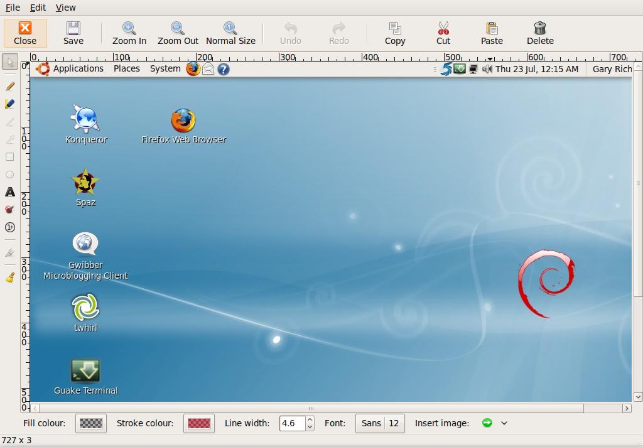Reset view to Normal Size
The width and height of the screenshot is (643, 447).
coord(230,33)
